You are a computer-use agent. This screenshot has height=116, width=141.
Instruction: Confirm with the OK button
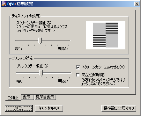click(19, 108)
